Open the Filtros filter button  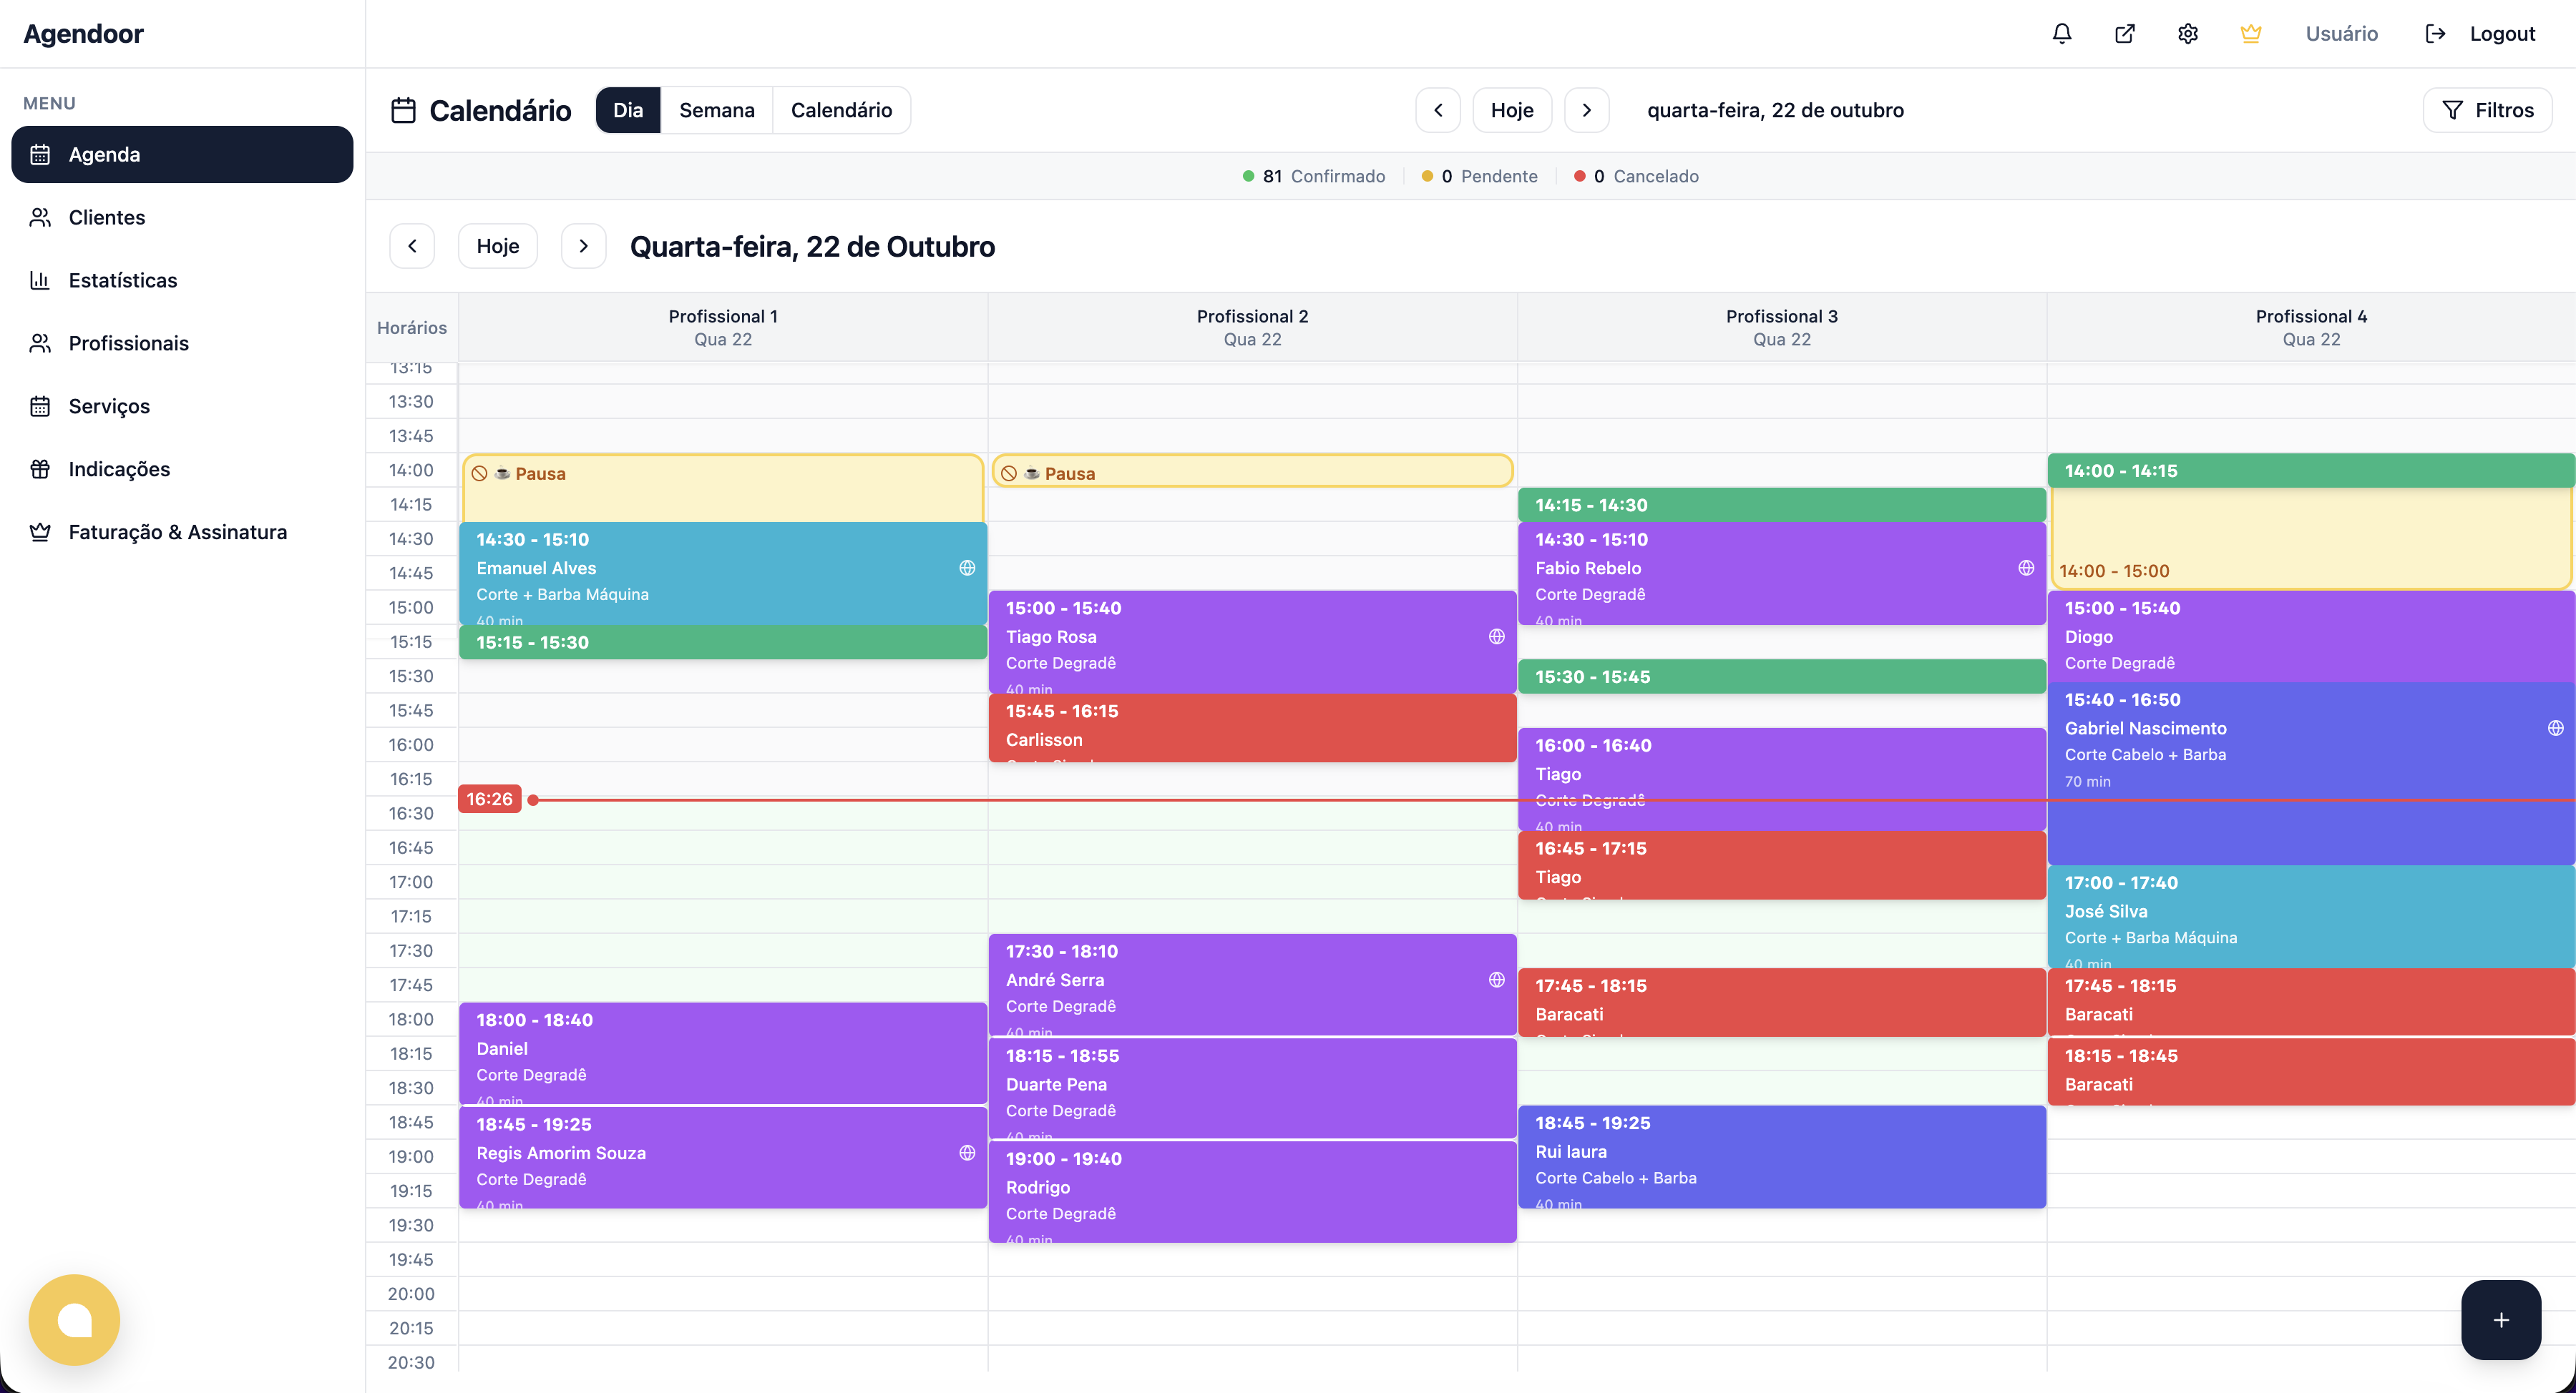(x=2488, y=110)
